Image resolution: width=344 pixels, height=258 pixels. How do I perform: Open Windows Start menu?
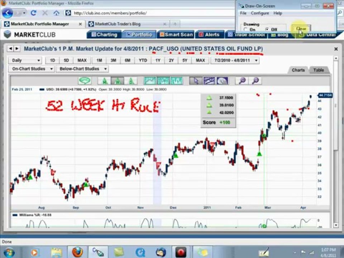tap(9, 253)
